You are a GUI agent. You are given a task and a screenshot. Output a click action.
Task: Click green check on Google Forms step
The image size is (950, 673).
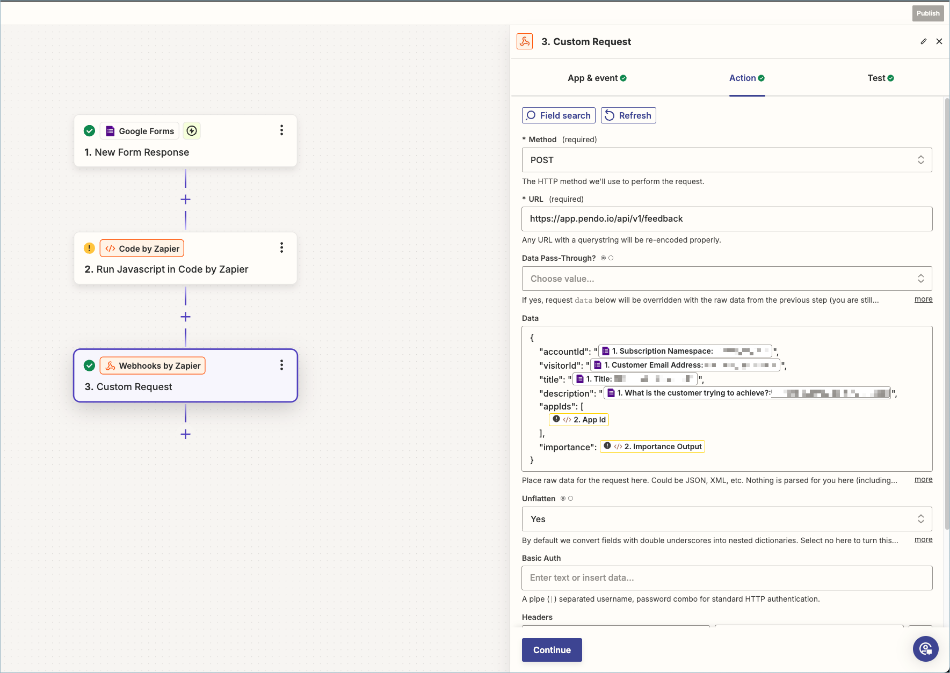coord(90,130)
